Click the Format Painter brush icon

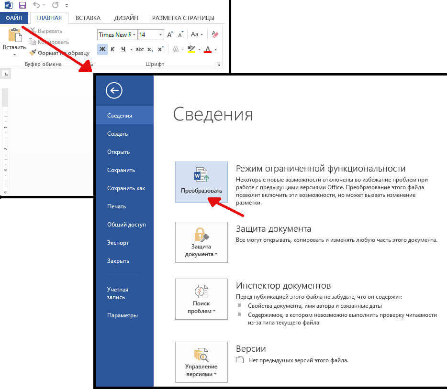[33, 53]
